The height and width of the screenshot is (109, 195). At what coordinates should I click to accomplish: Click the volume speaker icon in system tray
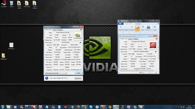coord(184,107)
